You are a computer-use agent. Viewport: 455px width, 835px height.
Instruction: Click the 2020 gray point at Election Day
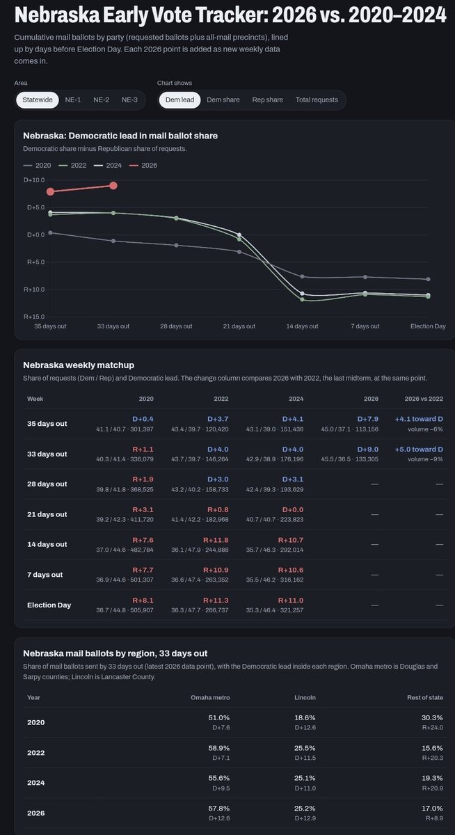[428, 279]
